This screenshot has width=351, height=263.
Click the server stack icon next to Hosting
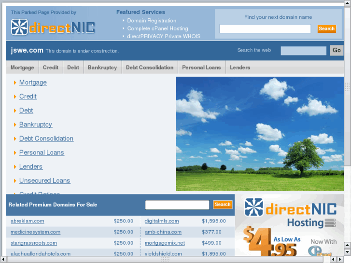330,223
